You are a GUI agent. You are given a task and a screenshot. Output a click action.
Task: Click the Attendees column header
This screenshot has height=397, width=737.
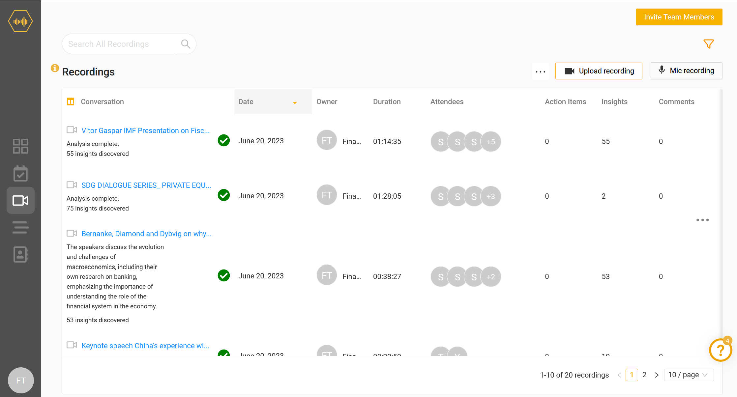coord(447,102)
